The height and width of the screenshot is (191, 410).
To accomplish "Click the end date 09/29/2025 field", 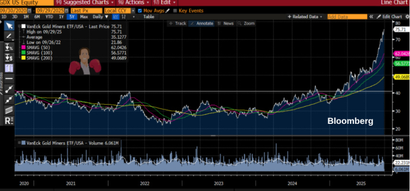I will point(50,10).
